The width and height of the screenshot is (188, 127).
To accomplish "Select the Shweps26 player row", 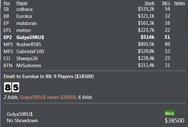I will point(94,59).
